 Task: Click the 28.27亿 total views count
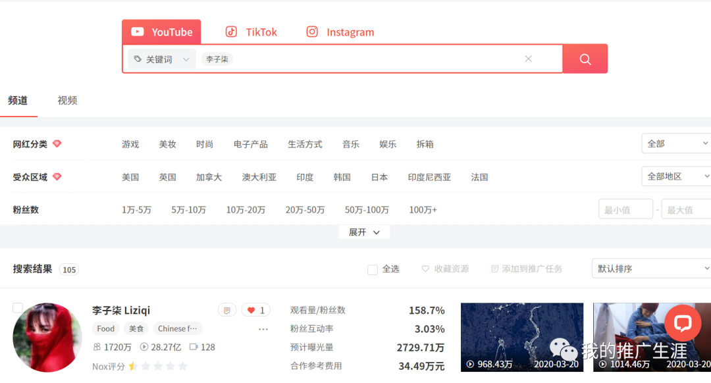pyautogui.click(x=161, y=347)
